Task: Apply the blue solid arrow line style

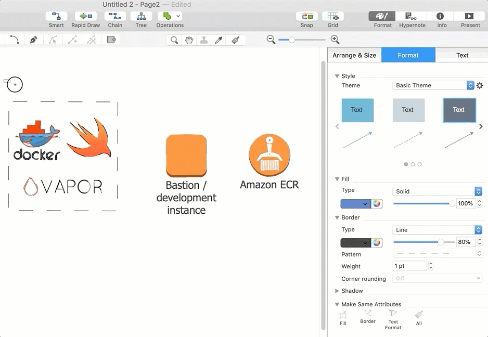Action: tap(357, 140)
